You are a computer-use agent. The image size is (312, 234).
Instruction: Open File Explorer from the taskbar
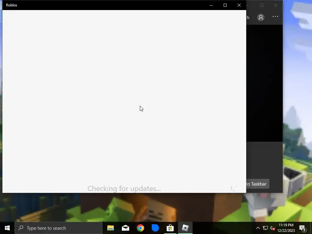[110, 228]
